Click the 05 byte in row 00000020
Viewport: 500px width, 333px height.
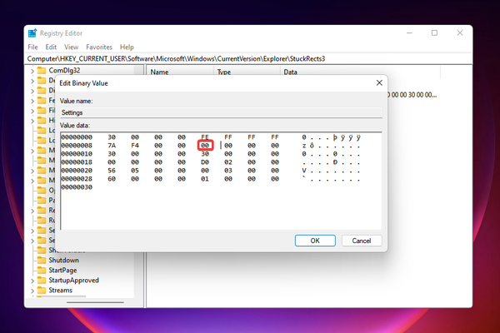[135, 171]
